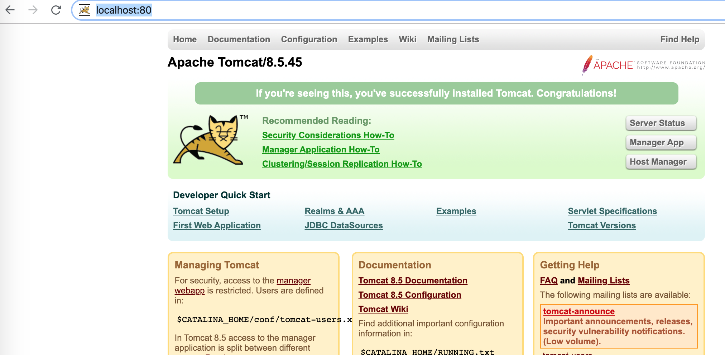Open the Tomcat Wiki link
Screen dimensions: 725x355
pos(383,309)
